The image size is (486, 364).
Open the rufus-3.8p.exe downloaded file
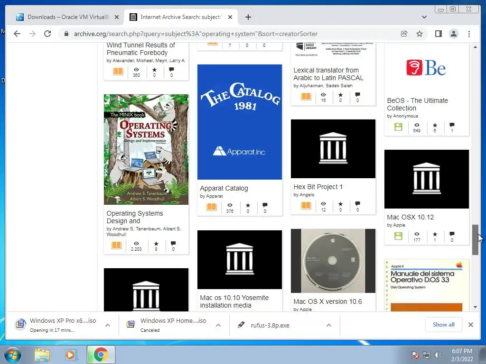point(270,325)
